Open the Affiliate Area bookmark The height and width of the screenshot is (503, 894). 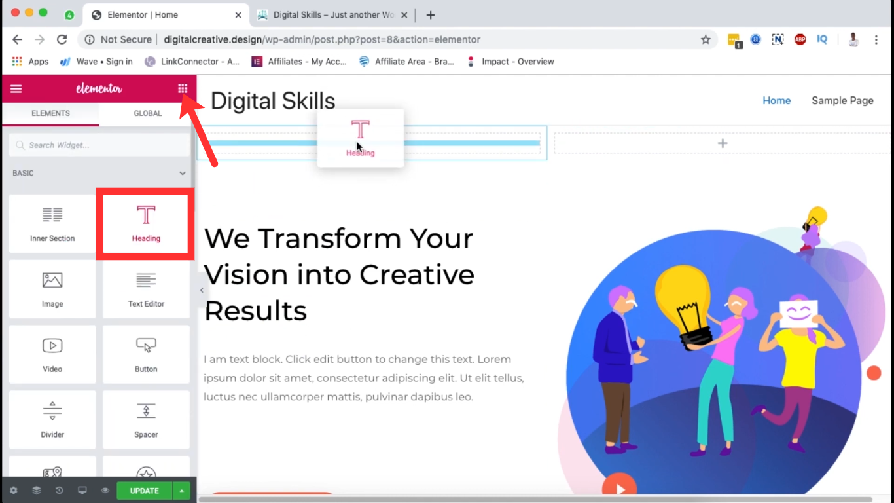click(406, 62)
